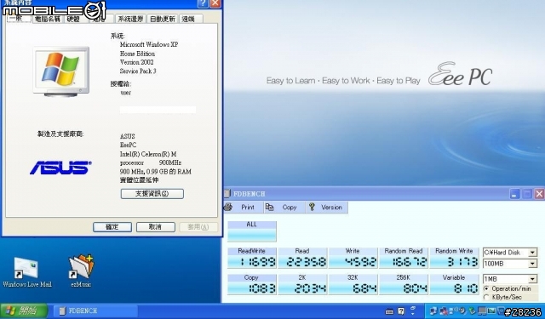545x319 pixels.
Task: Expand the 100MB test size dropdown
Action: tap(532, 264)
